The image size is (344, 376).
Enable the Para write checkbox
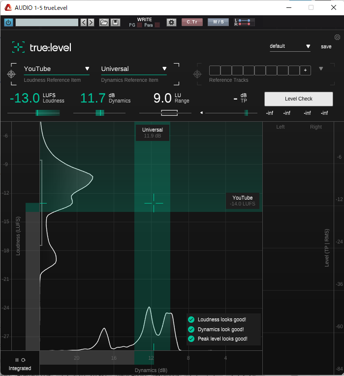click(157, 25)
